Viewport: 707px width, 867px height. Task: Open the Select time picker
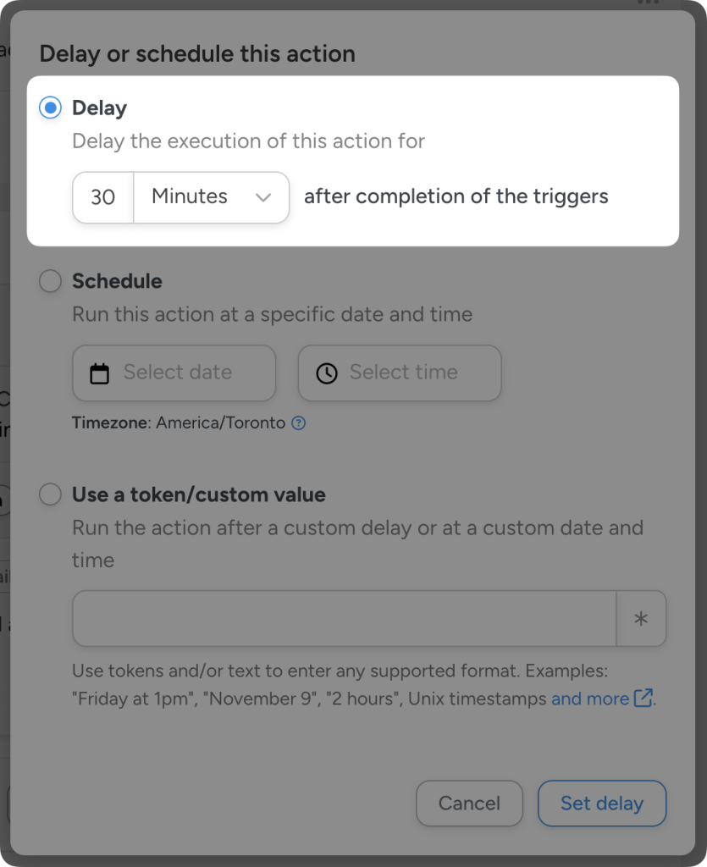399,373
